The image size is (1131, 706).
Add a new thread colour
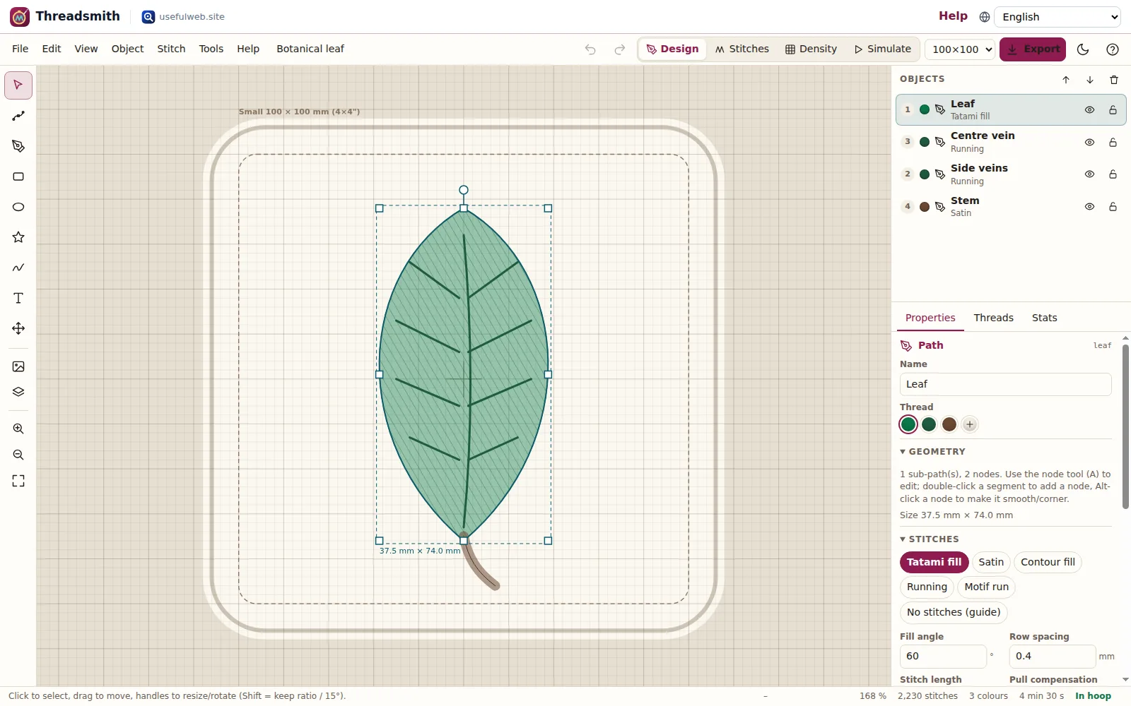coord(970,424)
